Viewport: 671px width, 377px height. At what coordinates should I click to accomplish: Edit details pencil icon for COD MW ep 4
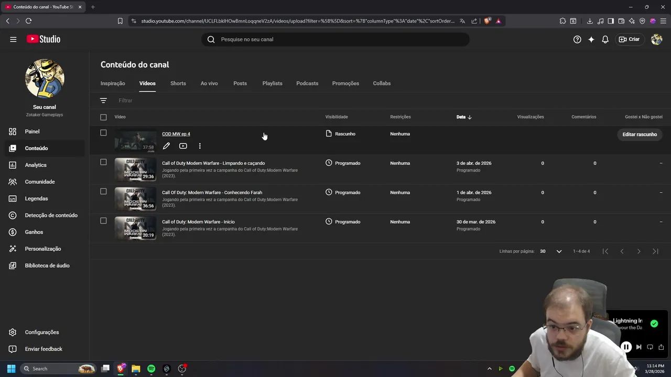[x=166, y=146]
